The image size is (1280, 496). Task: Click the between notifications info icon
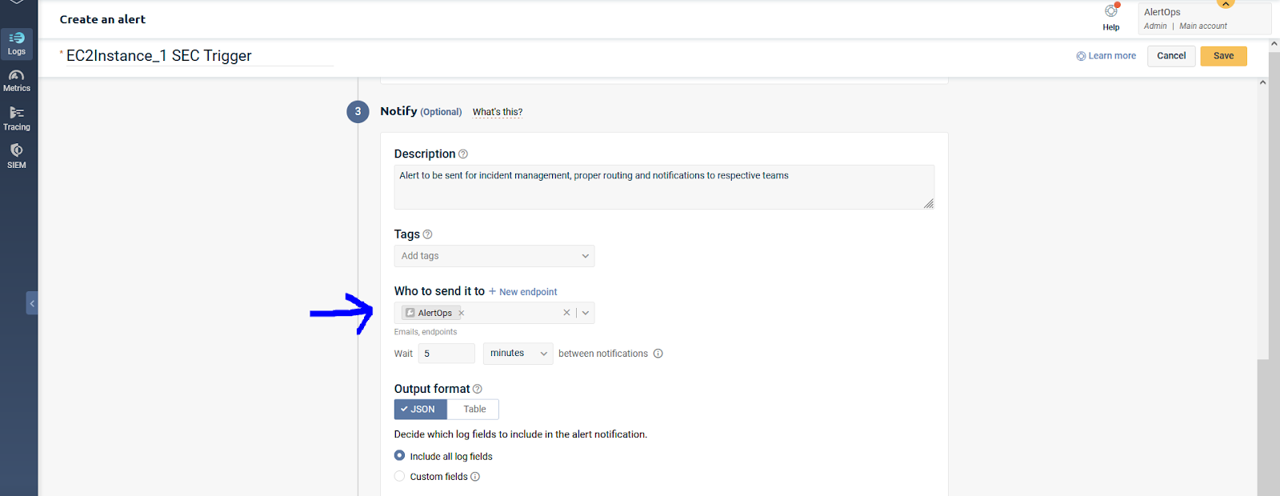click(x=658, y=354)
